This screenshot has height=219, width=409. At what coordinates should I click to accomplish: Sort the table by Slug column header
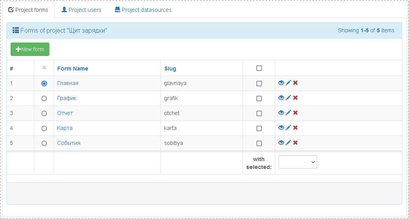(170, 69)
